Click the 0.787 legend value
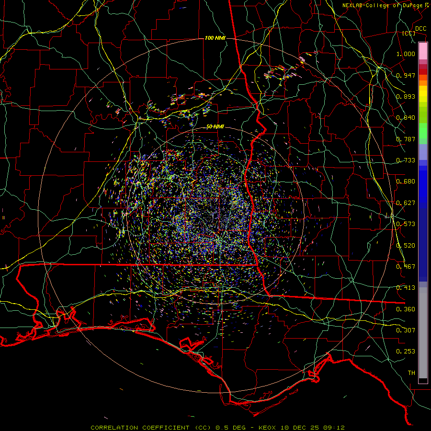The image size is (431, 431). point(406,139)
